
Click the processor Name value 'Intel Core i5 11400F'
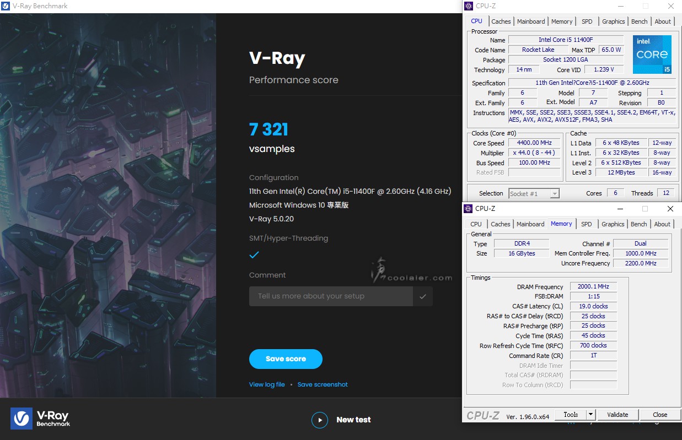click(566, 40)
